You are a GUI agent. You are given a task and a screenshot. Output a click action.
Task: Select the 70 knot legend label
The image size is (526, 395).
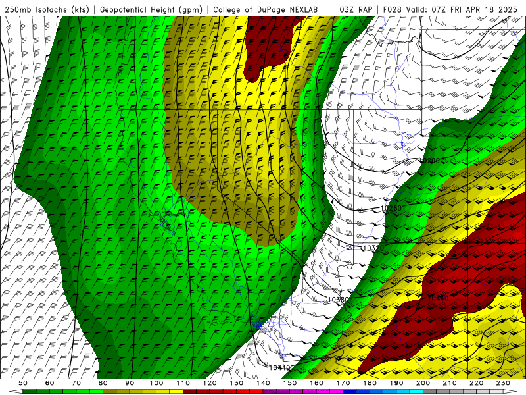tap(76, 383)
